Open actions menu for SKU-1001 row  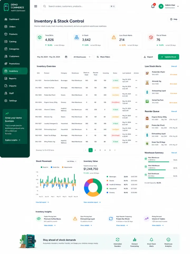coord(136,80)
